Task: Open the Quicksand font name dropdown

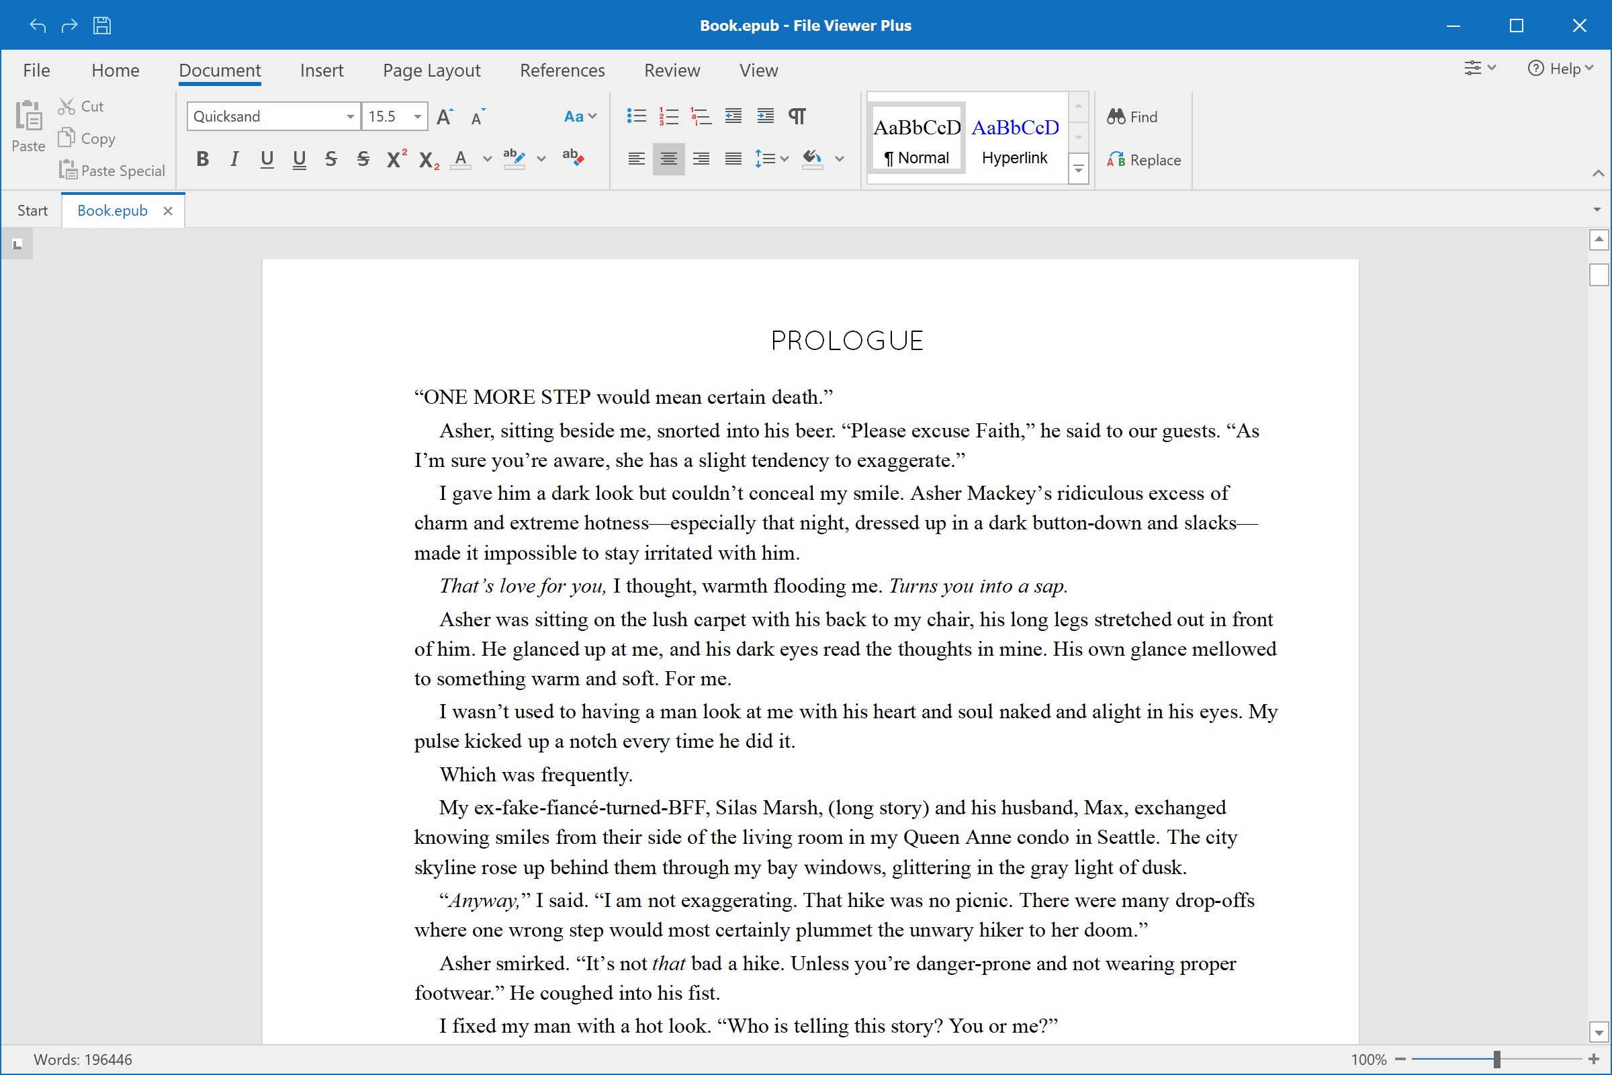Action: click(x=350, y=116)
